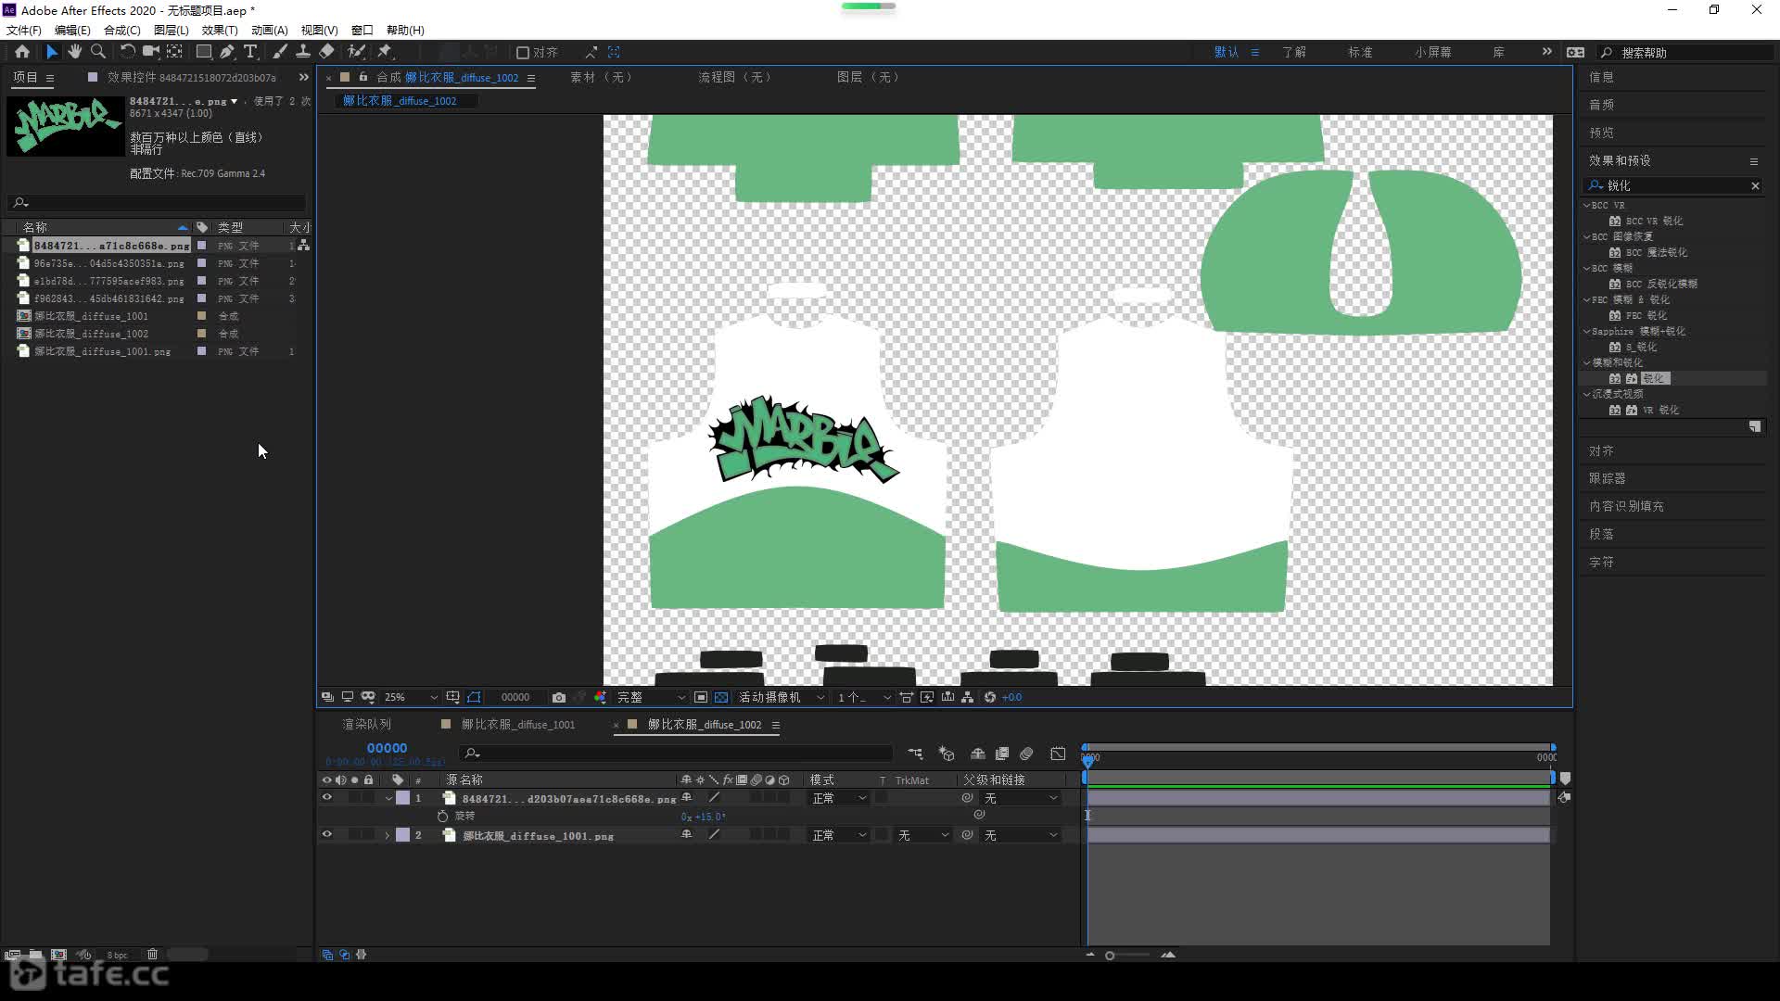Select the Pan Behind anchor tool
The height and width of the screenshot is (1001, 1780).
[x=174, y=52]
